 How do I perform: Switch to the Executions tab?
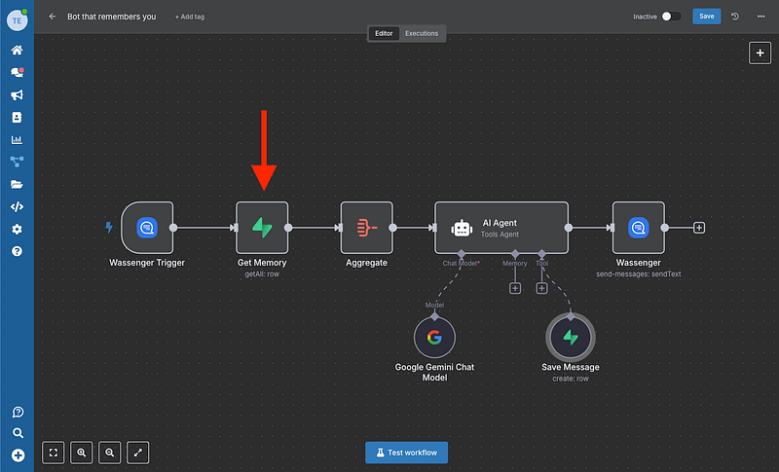point(422,33)
